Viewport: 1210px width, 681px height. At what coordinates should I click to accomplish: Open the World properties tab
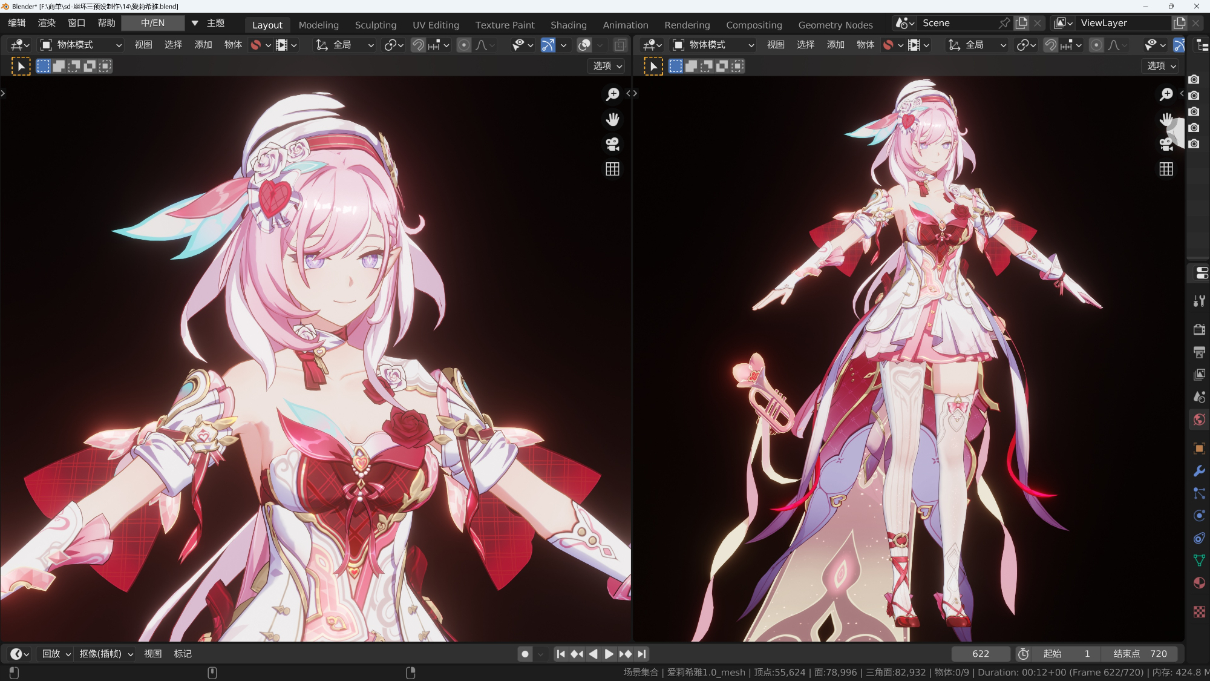[1199, 419]
